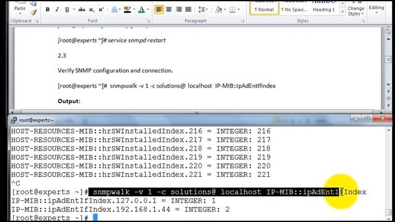Click the Format Painter brush
395x222 pixels.
33,12
